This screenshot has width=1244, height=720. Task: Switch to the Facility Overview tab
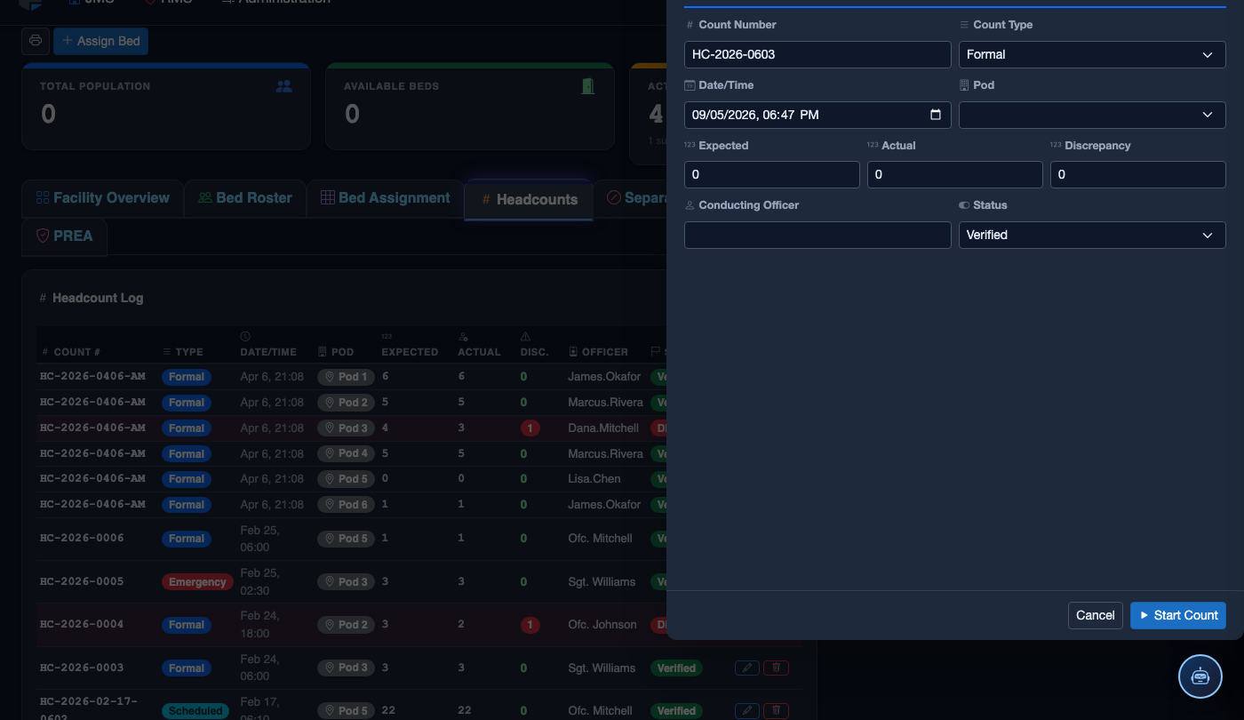pyautogui.click(x=102, y=198)
